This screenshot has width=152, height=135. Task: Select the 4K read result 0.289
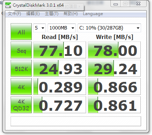pyautogui.click(x=60, y=86)
